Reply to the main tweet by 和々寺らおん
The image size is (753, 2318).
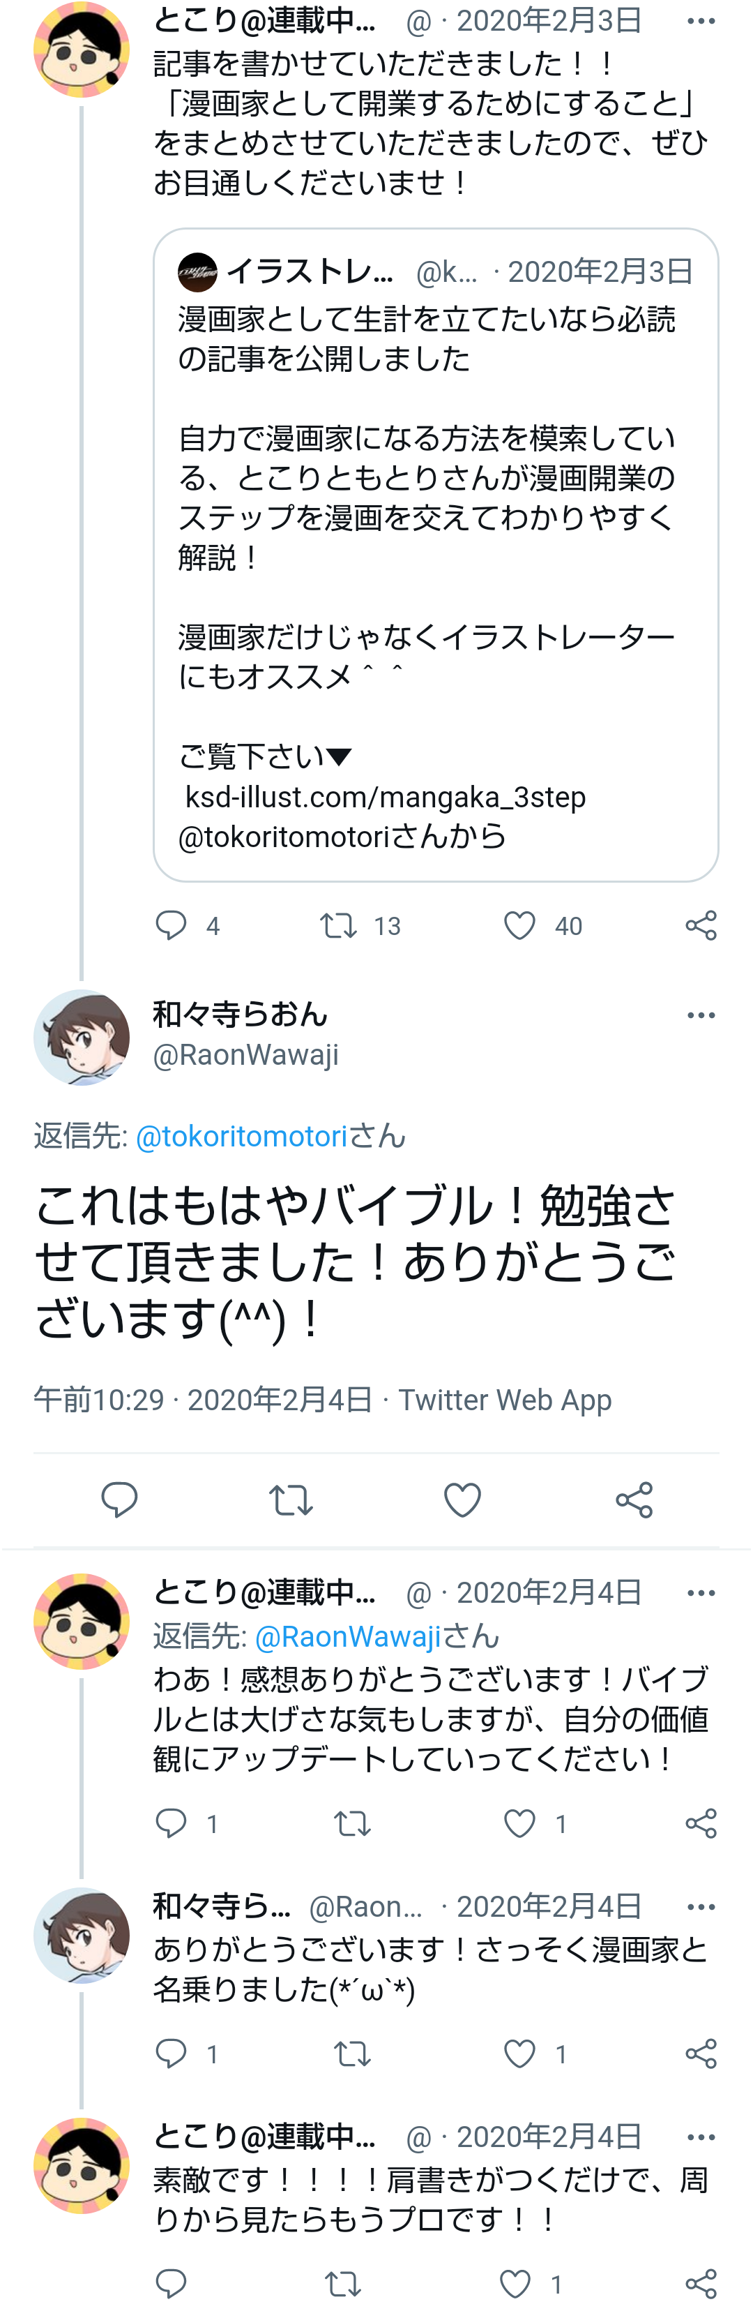(x=119, y=1500)
